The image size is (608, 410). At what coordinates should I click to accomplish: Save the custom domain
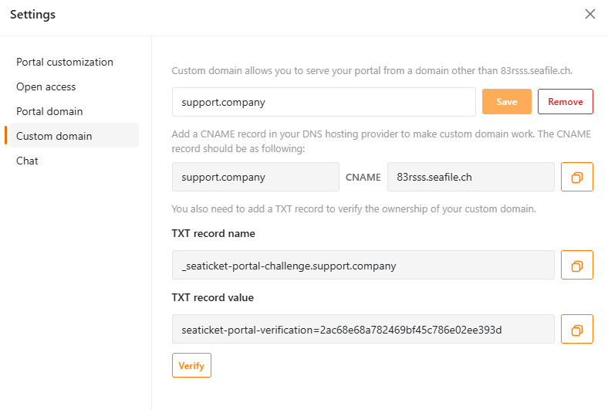click(507, 102)
